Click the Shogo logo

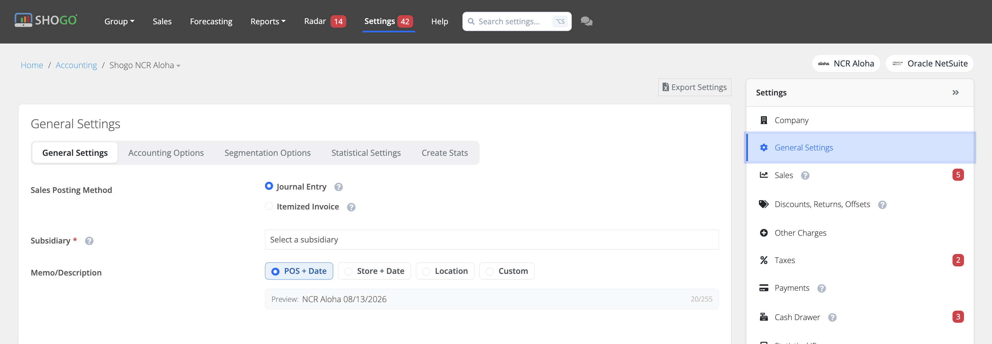[x=46, y=20]
